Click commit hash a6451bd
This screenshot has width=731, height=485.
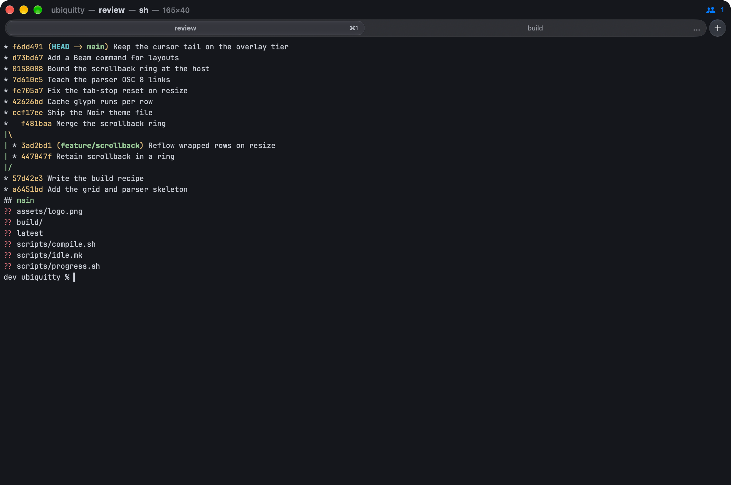[x=27, y=189]
